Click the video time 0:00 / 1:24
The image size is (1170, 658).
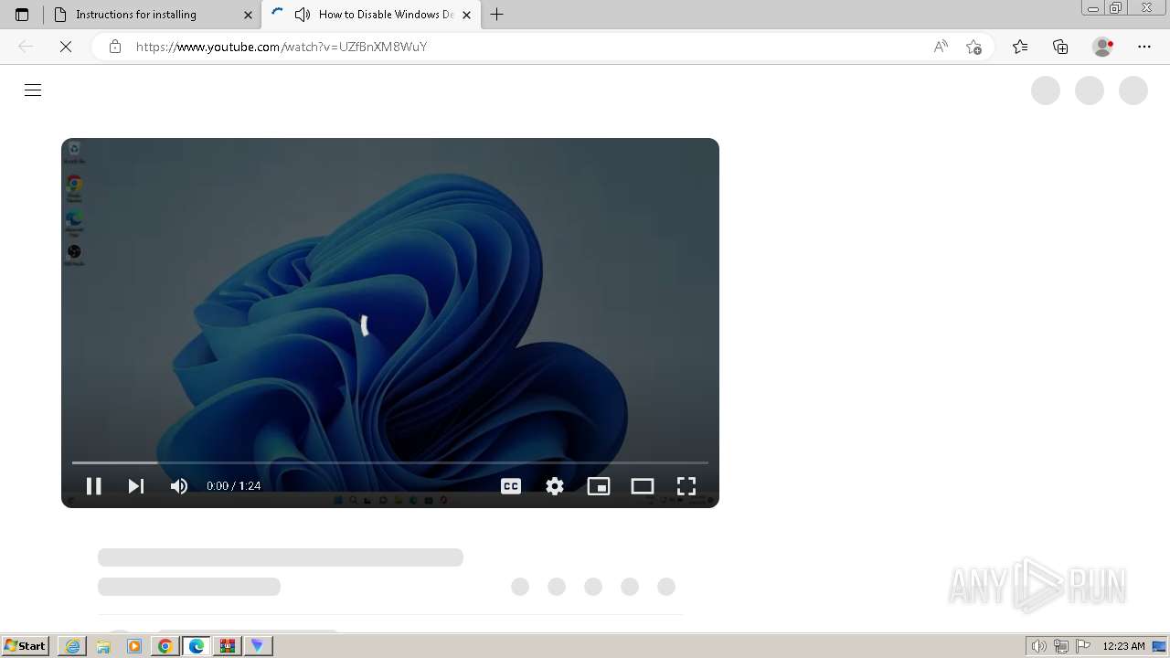(x=233, y=486)
